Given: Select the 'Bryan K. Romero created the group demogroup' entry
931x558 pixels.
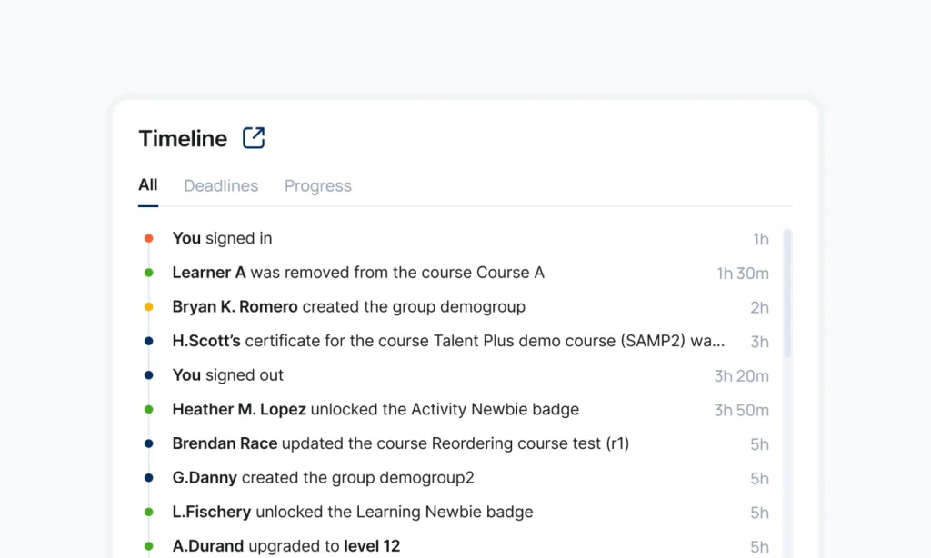Looking at the screenshot, I should (348, 307).
